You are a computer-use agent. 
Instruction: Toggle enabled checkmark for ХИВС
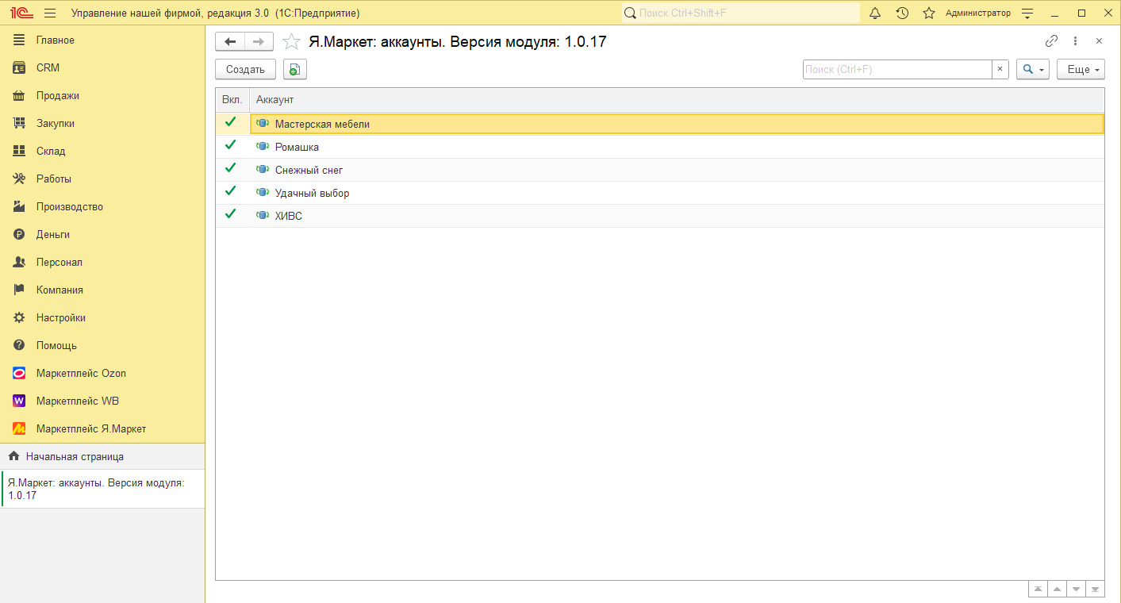coord(231,215)
